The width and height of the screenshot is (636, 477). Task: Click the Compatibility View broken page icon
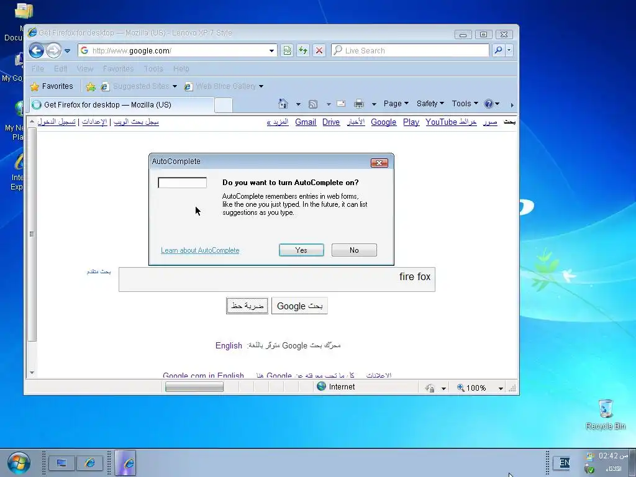coord(287,51)
